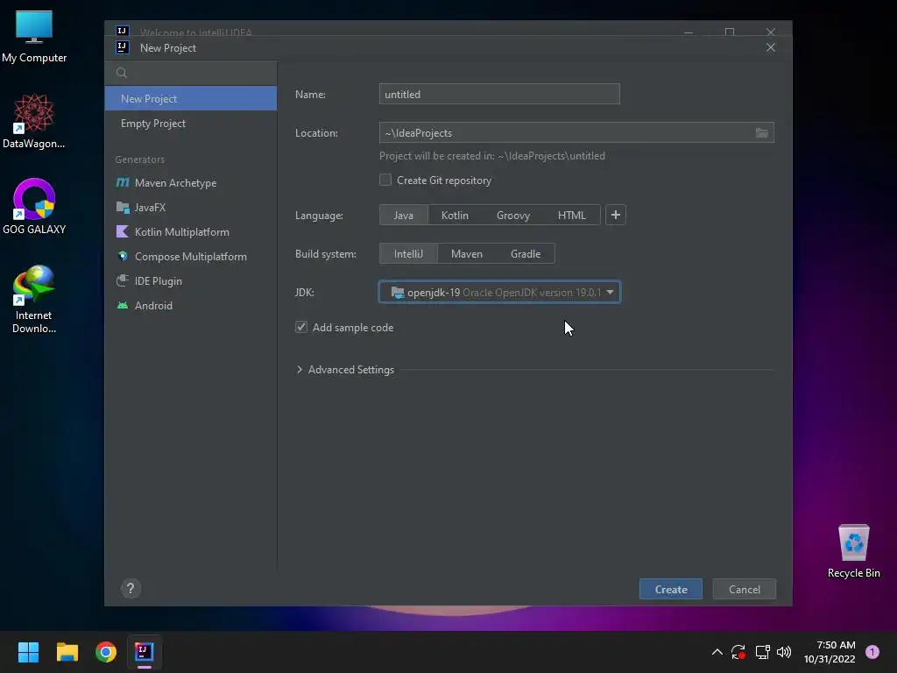Click the browse folder icon in the Location field
The image size is (897, 673).
pyautogui.click(x=761, y=133)
